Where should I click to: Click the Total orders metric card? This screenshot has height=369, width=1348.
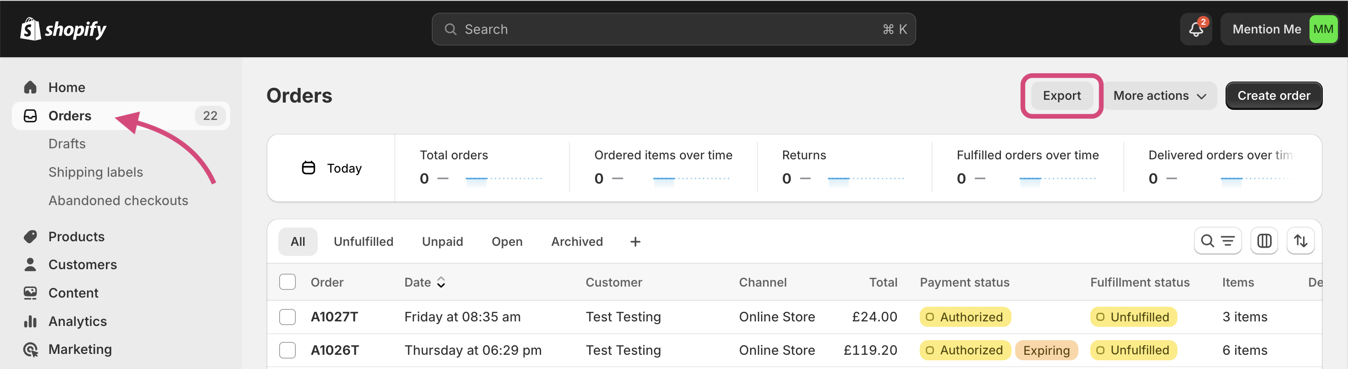pyautogui.click(x=481, y=168)
